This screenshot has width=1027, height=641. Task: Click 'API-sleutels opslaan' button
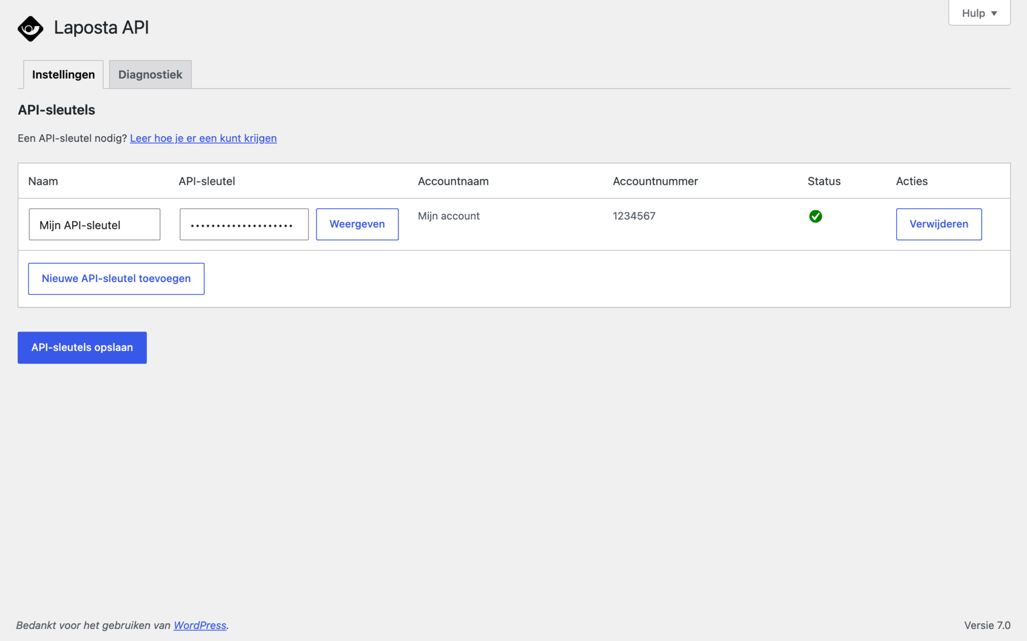point(82,348)
